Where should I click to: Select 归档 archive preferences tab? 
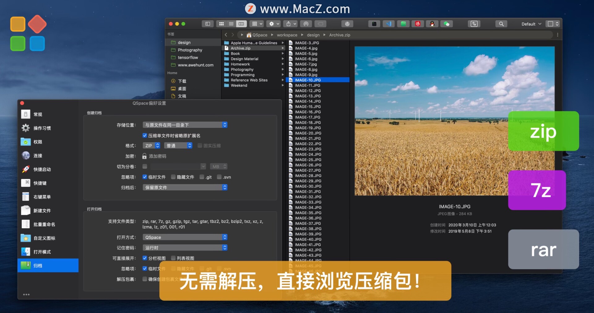pos(48,265)
